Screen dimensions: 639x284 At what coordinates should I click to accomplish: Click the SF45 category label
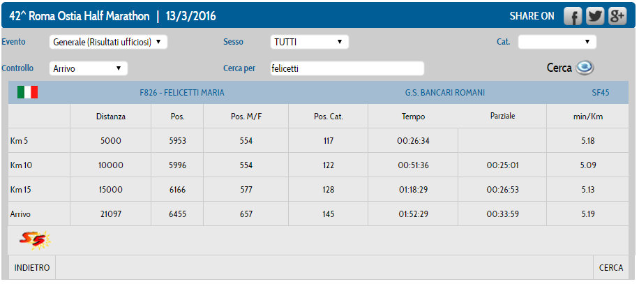pyautogui.click(x=599, y=93)
